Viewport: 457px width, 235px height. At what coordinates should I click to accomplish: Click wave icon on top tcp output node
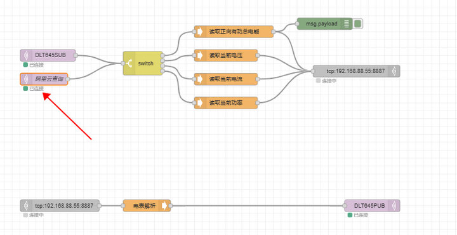tap(395, 71)
